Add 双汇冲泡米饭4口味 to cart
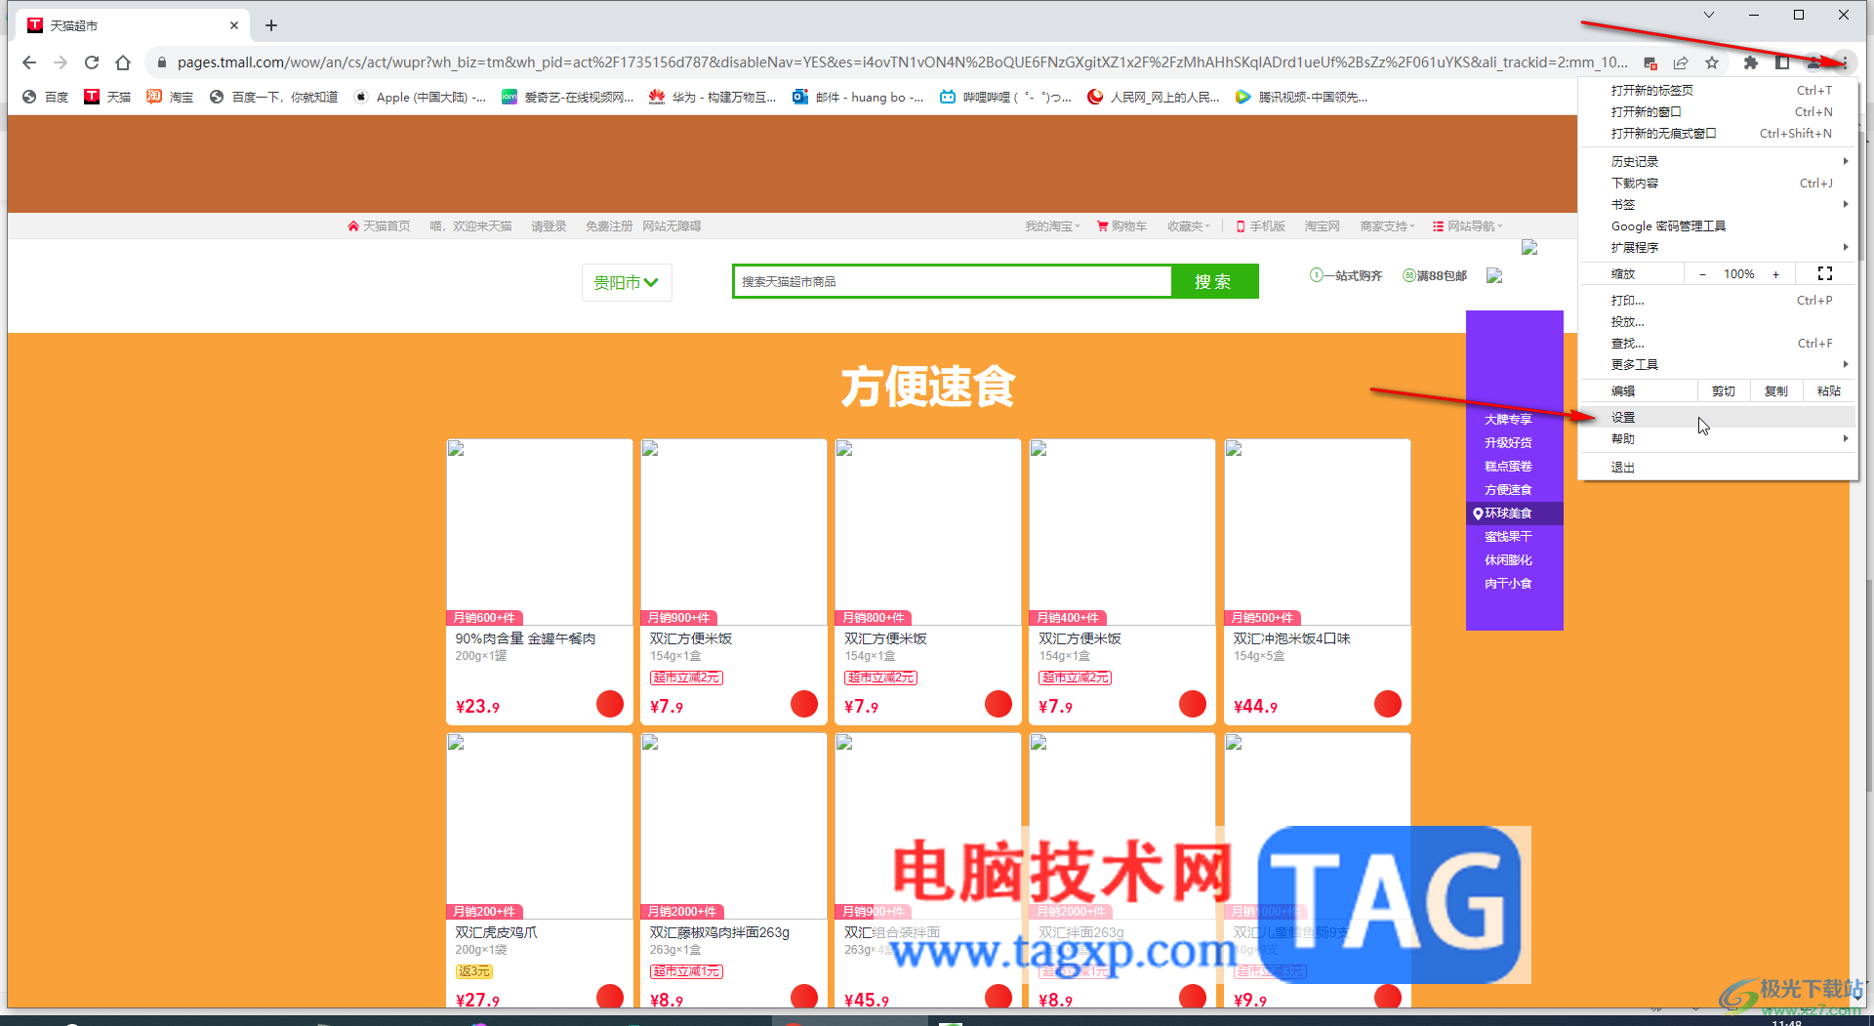This screenshot has width=1874, height=1026. point(1388,704)
